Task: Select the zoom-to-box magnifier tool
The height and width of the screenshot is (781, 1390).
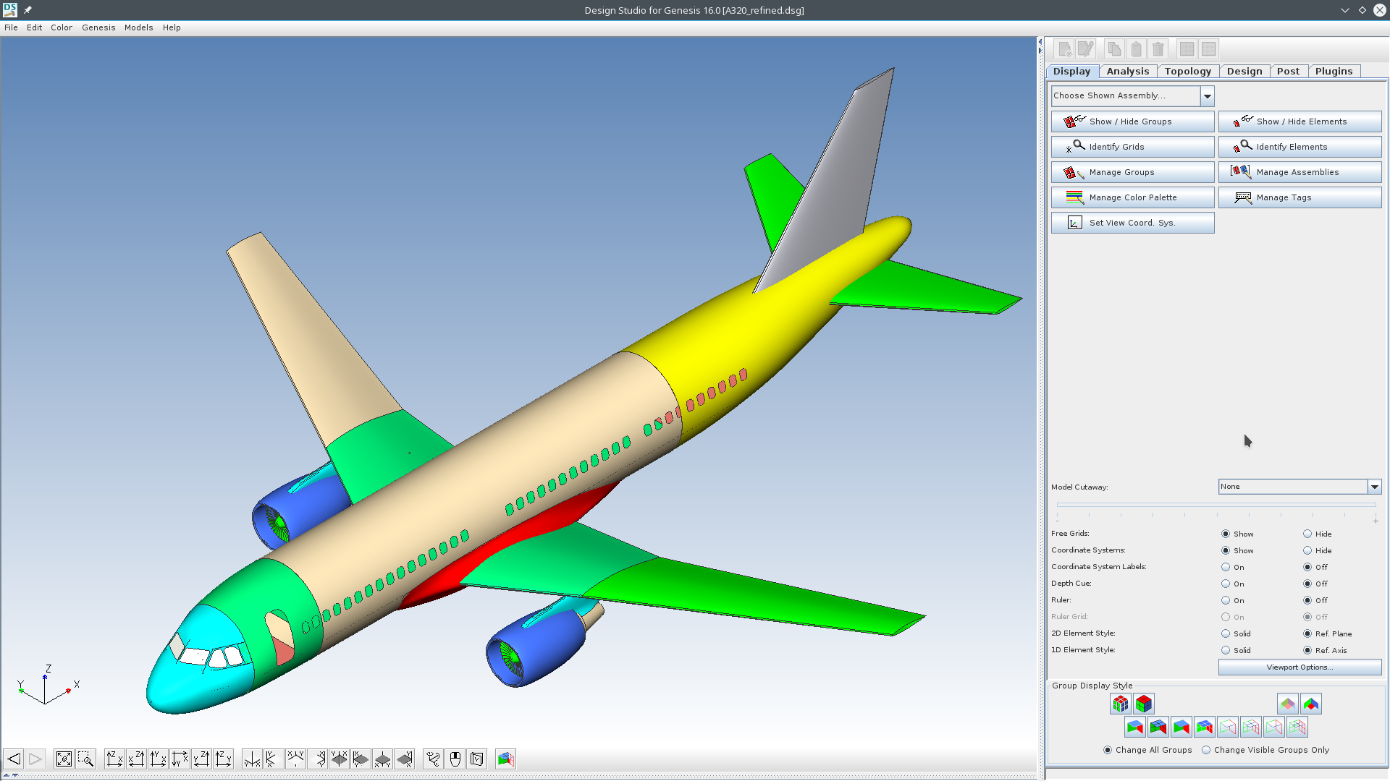Action: coord(85,759)
